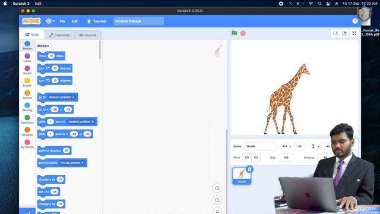Open the Scratch 3 application menu
Image resolution: width=380 pixels, height=214 pixels.
pyautogui.click(x=21, y=4)
